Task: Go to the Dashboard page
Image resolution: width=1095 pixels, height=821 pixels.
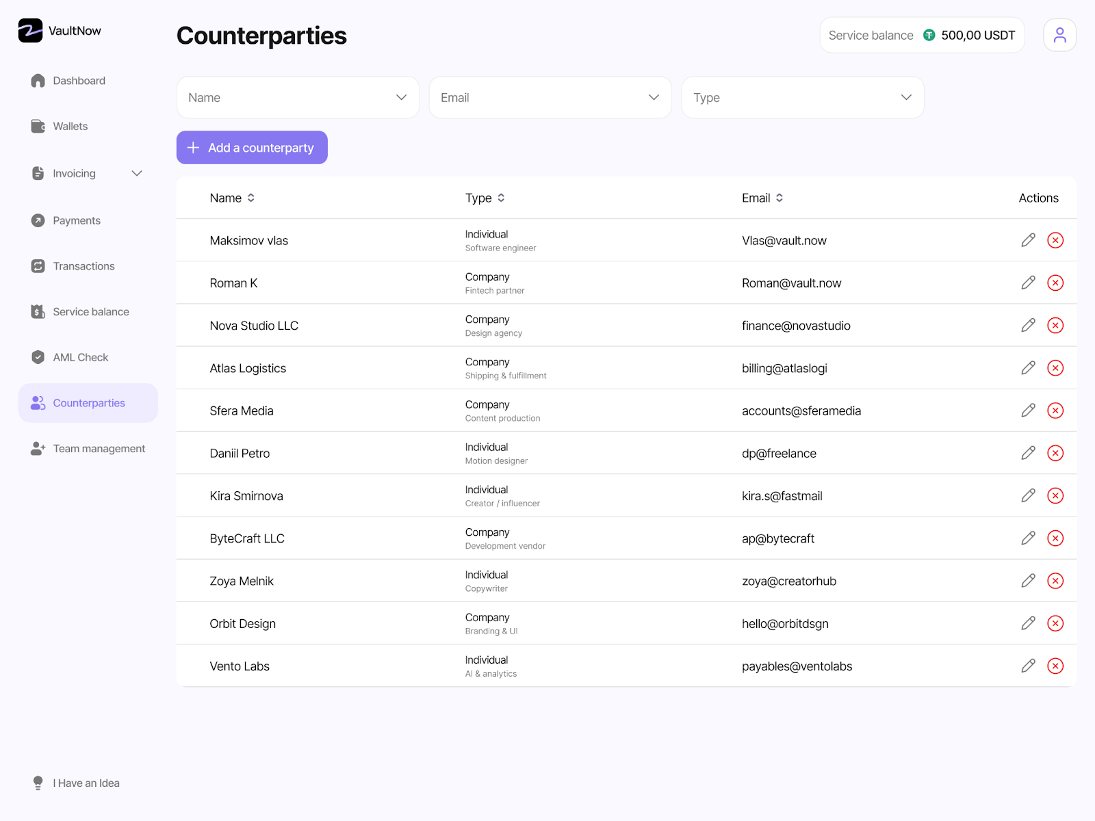Action: (x=79, y=81)
